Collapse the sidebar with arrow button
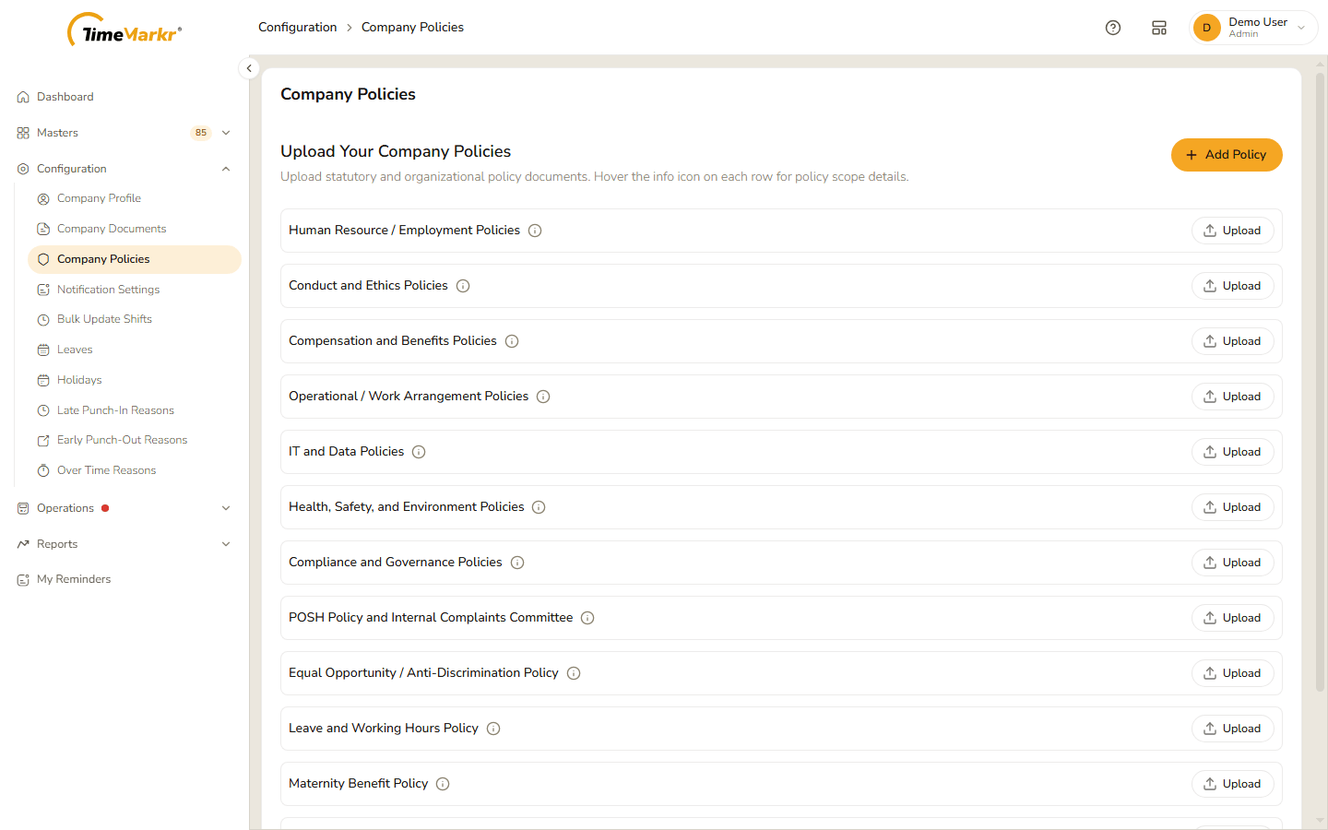The height and width of the screenshot is (830, 1328). coord(249,68)
